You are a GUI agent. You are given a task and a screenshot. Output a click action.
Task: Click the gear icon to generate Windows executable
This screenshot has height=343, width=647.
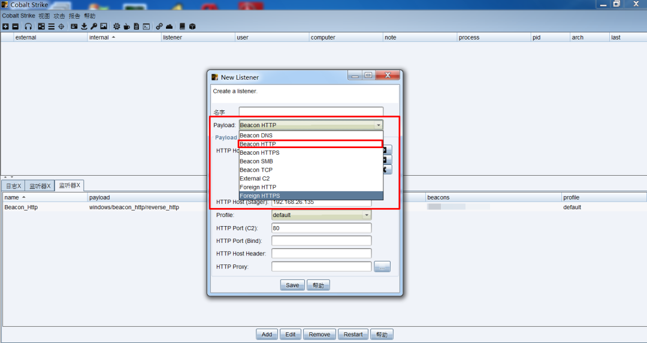(117, 26)
